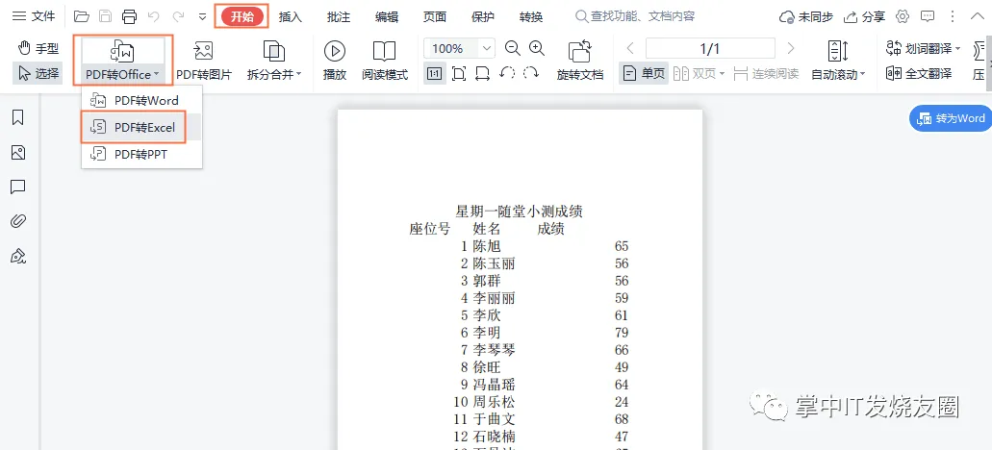The width and height of the screenshot is (992, 450).
Task: Open the bookmark panel in left sidebar
Action: tap(17, 117)
